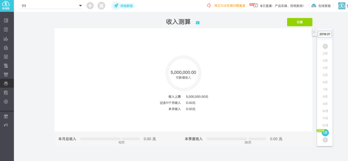Open the four-square grid icon in top bar
The image size is (348, 161).
coord(101,6)
